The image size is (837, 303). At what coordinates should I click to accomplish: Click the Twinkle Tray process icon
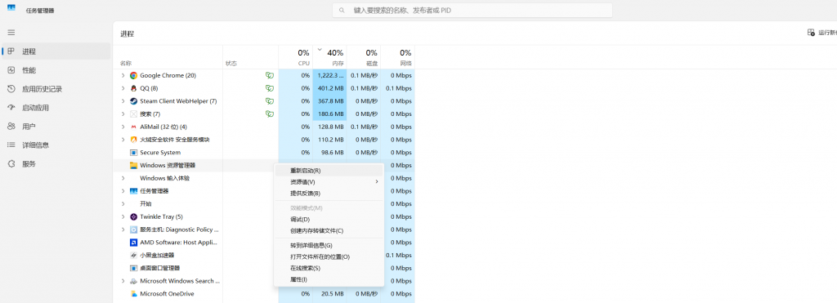click(x=133, y=216)
